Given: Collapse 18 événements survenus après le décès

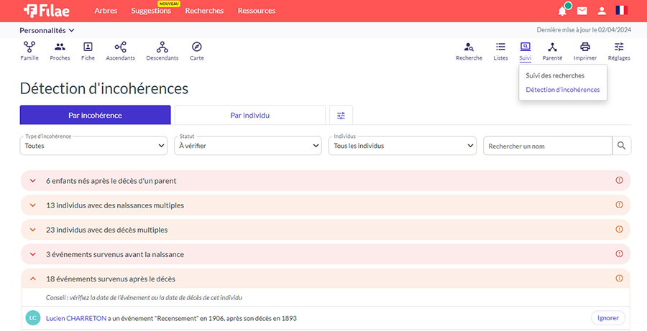Looking at the screenshot, I should pyautogui.click(x=32, y=279).
